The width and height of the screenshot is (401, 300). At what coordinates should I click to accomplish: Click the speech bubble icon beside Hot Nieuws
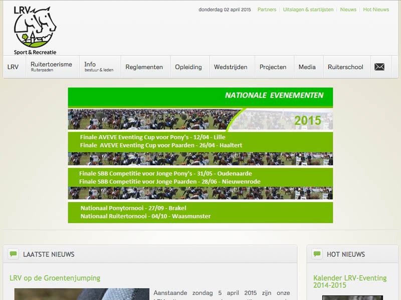pyautogui.click(x=317, y=254)
